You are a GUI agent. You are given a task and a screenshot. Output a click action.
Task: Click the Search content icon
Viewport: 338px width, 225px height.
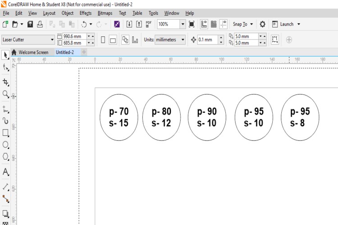point(117,24)
